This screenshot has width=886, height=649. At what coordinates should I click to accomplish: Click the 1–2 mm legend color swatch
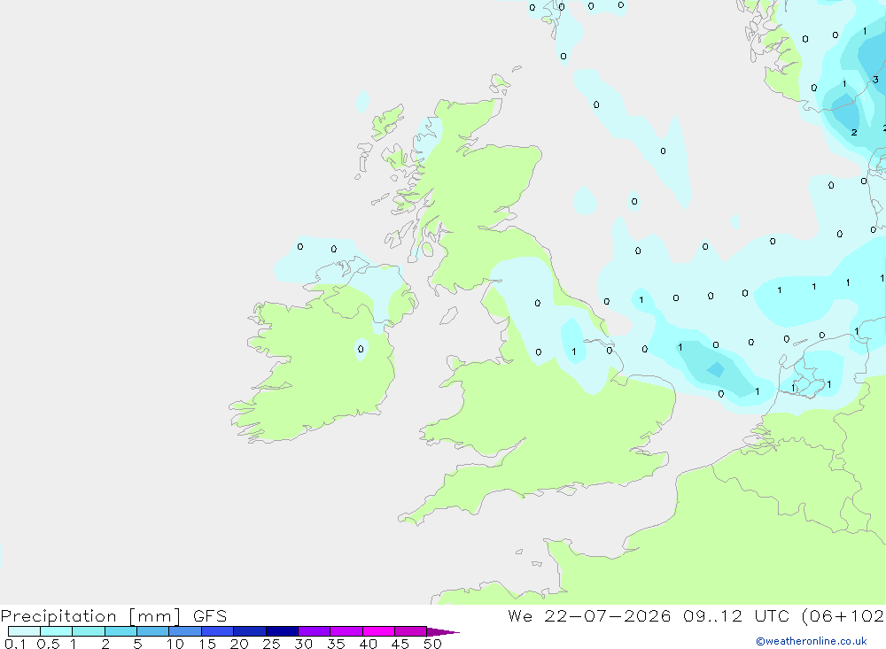tap(89, 631)
